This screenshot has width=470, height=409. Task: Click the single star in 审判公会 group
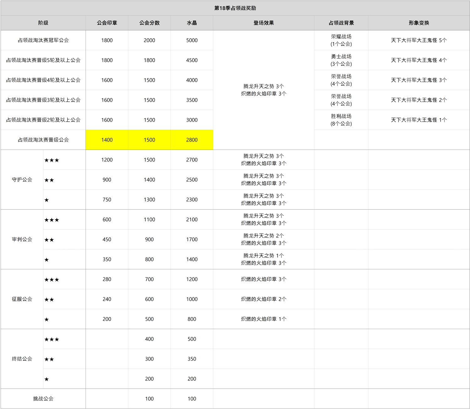tap(47, 260)
